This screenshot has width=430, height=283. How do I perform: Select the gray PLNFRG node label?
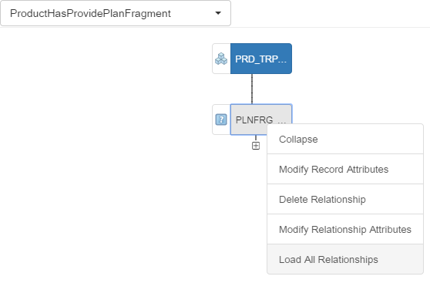(254, 120)
